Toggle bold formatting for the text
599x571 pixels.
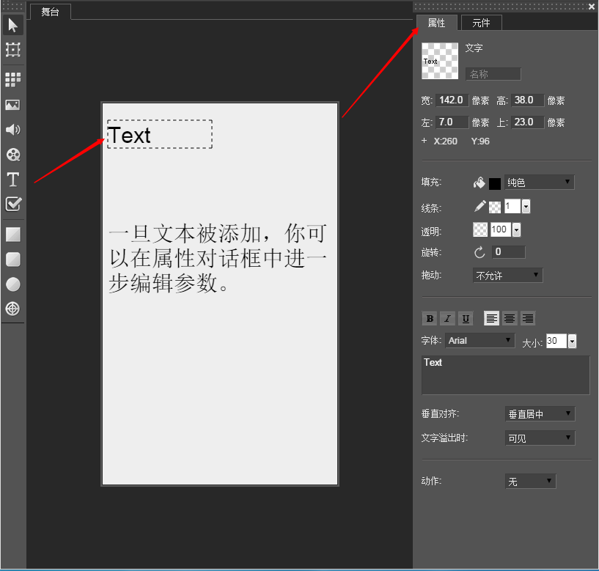(x=429, y=318)
